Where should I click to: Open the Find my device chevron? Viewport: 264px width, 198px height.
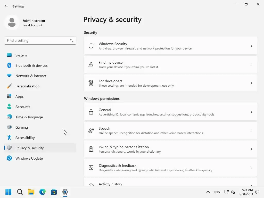click(x=251, y=64)
